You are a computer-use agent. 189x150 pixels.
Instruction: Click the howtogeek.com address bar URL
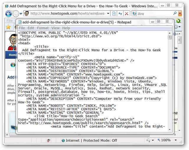[x=68, y=14]
